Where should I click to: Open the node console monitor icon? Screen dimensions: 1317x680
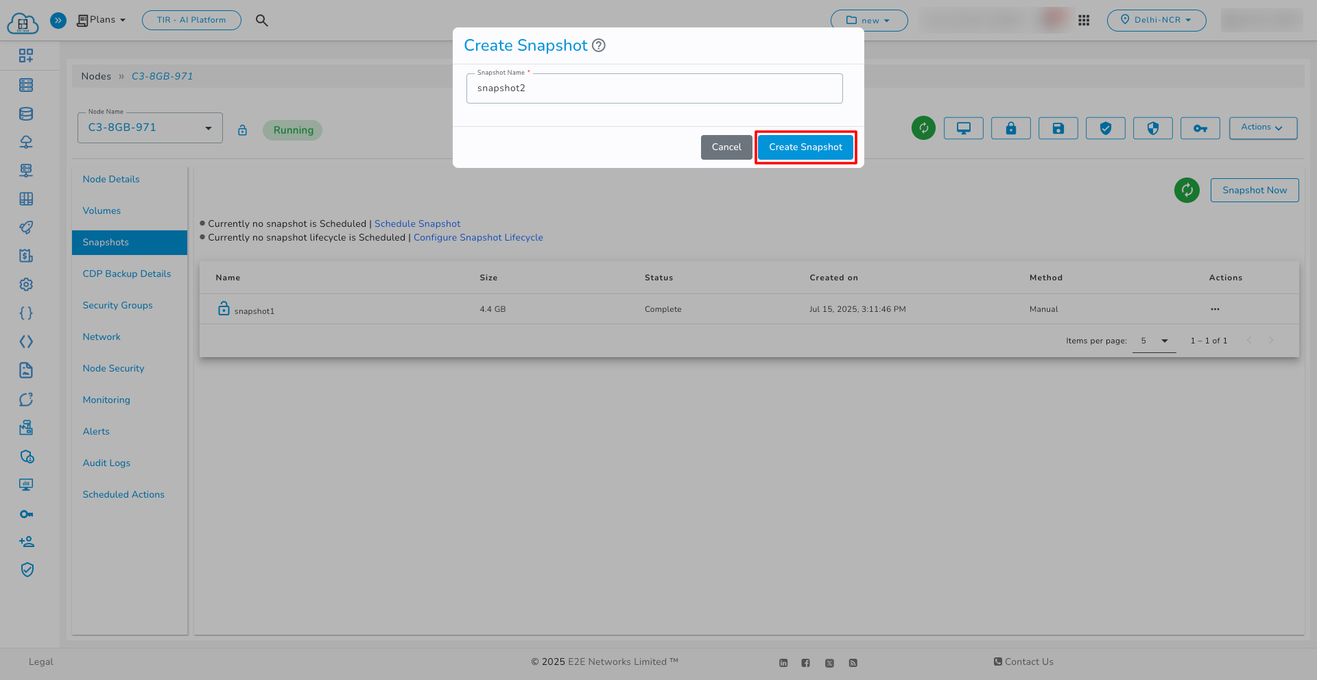coord(963,128)
